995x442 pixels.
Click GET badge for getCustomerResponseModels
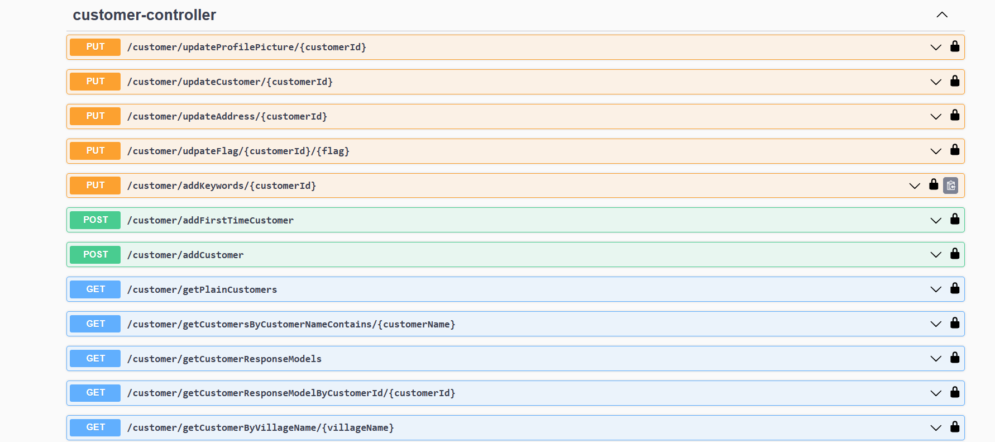(95, 359)
